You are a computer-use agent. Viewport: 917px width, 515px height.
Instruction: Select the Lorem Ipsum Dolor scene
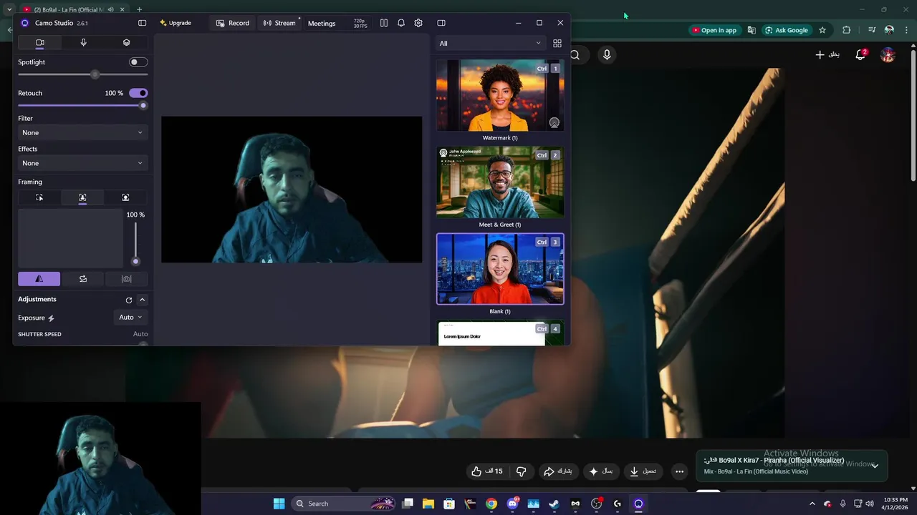pyautogui.click(x=500, y=333)
